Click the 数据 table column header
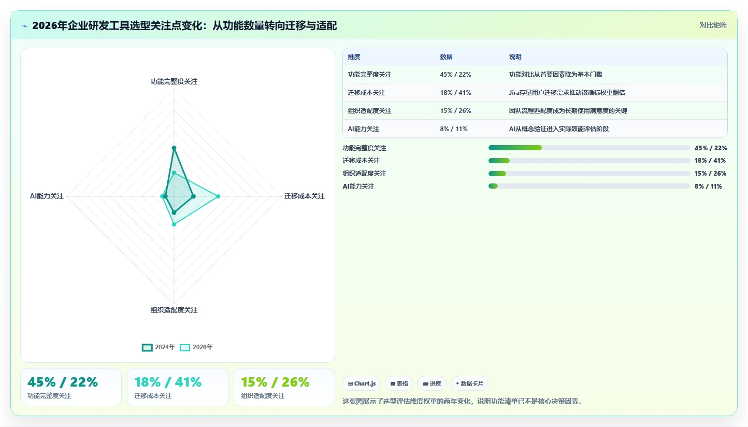Viewport: 748px width, 427px height. pyautogui.click(x=446, y=56)
